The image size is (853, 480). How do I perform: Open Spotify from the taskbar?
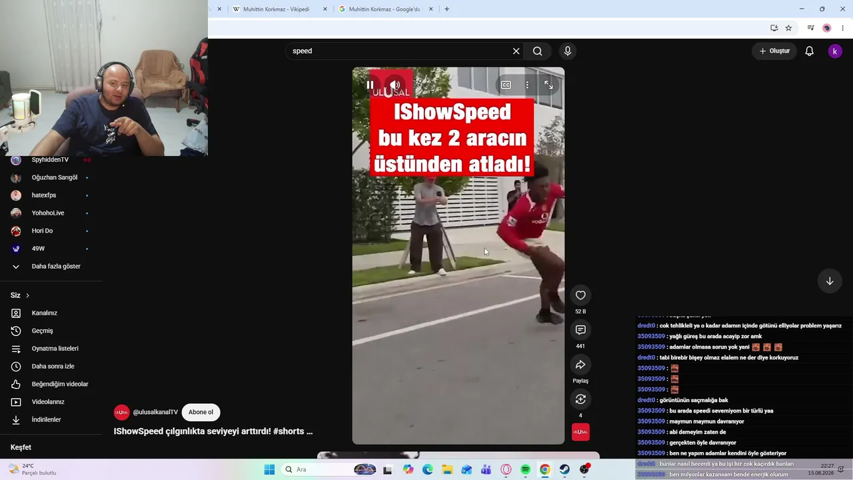(x=525, y=469)
